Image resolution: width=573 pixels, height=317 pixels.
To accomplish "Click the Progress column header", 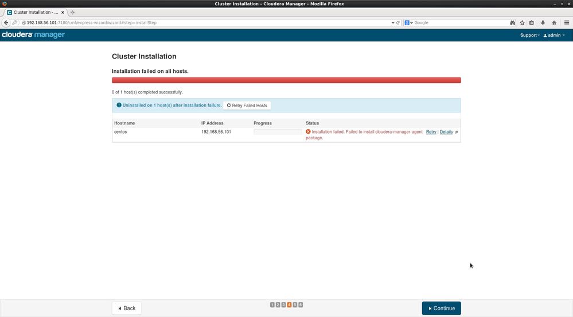I will click(262, 123).
